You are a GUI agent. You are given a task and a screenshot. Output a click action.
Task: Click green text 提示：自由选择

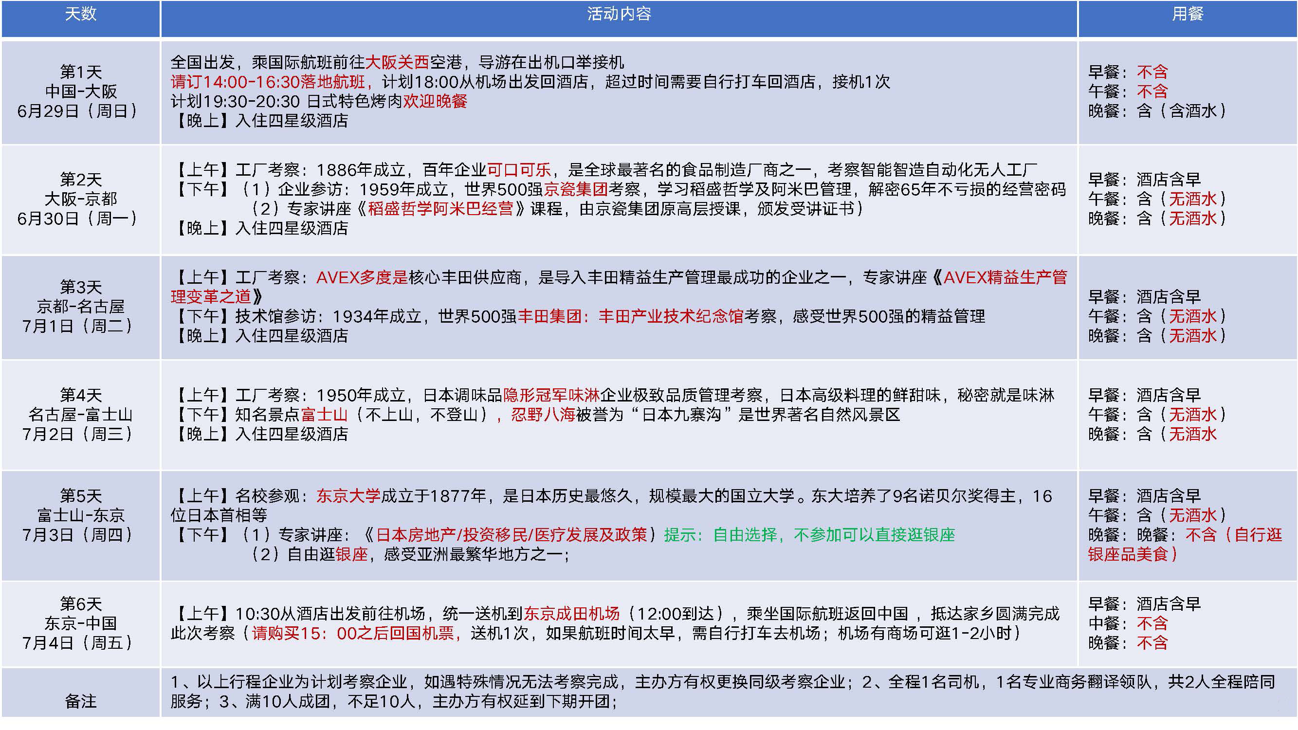[721, 535]
